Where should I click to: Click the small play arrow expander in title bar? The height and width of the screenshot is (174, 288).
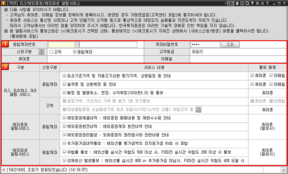(226, 3)
